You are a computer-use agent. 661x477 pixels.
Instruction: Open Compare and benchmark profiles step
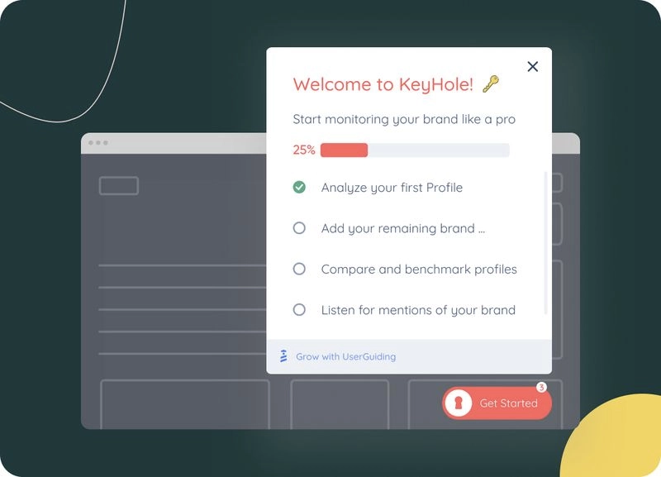[x=419, y=269]
